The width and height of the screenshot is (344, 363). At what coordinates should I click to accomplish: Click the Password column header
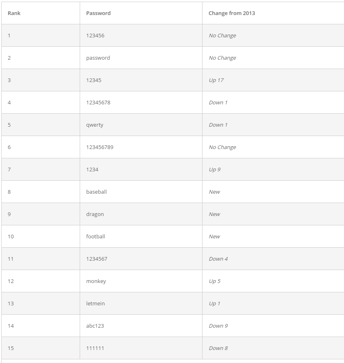pyautogui.click(x=98, y=13)
